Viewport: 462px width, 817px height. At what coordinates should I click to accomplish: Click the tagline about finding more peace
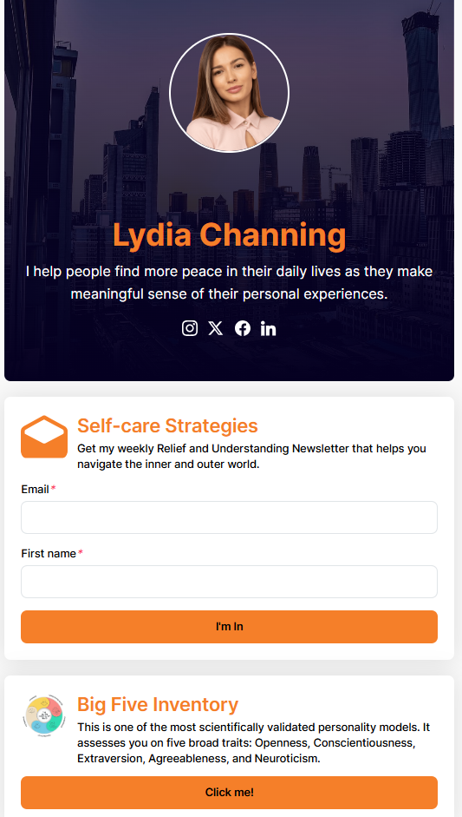[229, 282]
